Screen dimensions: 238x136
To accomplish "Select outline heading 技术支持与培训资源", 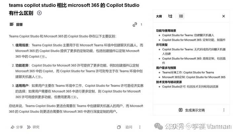I will (169, 82).
